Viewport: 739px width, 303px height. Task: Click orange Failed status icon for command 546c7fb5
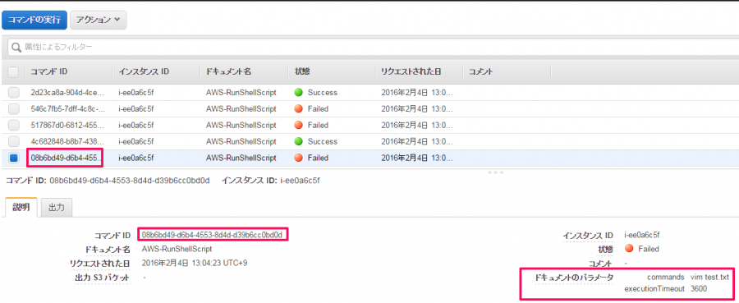pyautogui.click(x=298, y=109)
